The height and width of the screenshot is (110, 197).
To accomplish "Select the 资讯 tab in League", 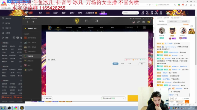I will [x=58, y=28].
